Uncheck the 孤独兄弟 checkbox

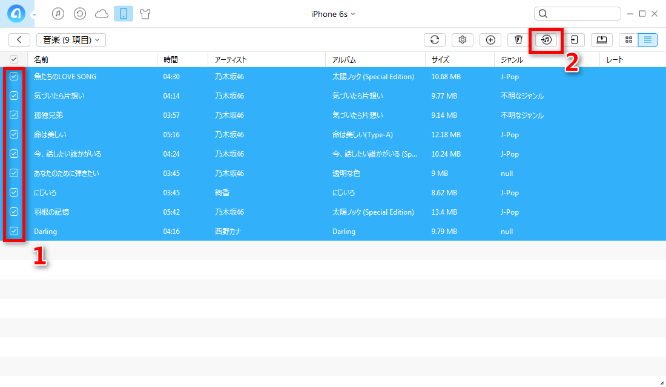14,115
